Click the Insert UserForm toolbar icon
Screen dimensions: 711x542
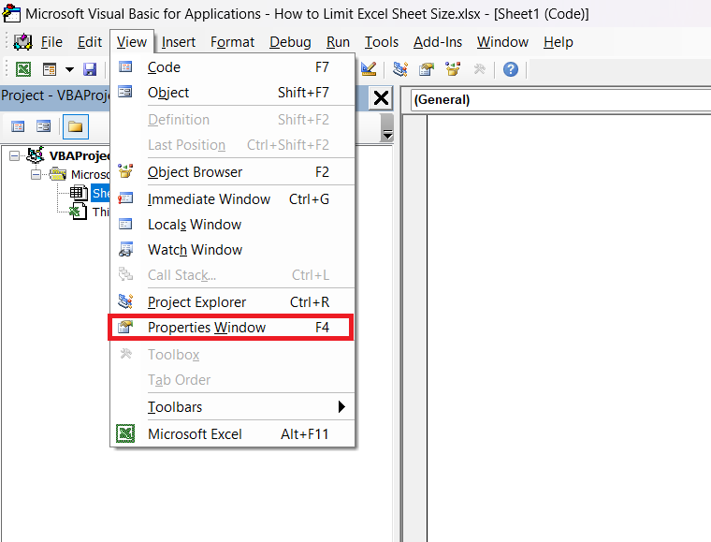50,69
